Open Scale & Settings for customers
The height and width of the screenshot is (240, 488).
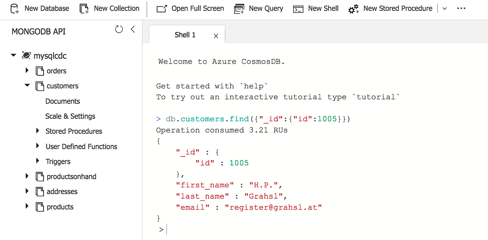(70, 116)
